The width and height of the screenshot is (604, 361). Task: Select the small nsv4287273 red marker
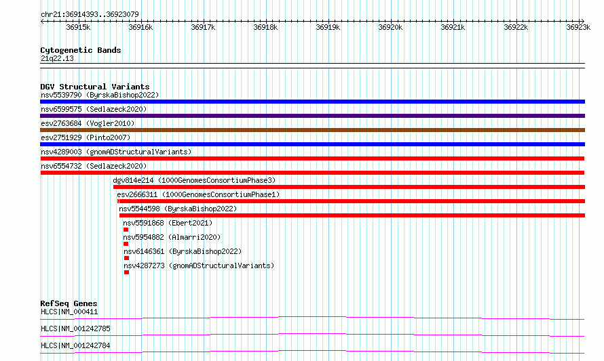(x=126, y=272)
